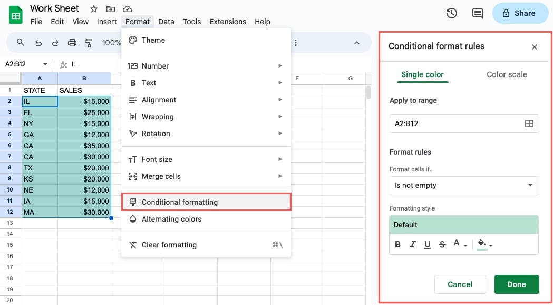Check the cloud save status icon
The image size is (553, 305).
128,9
